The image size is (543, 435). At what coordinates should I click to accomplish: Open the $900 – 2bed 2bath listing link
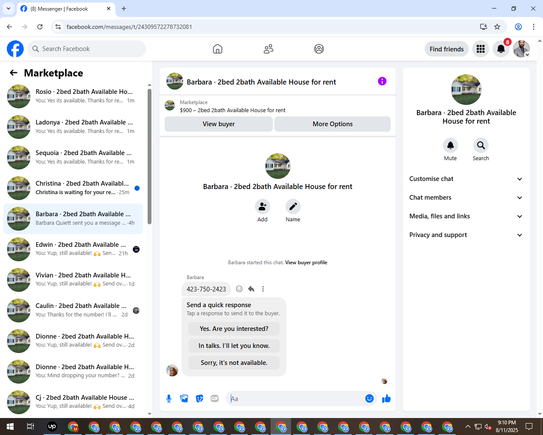pyautogui.click(x=232, y=110)
